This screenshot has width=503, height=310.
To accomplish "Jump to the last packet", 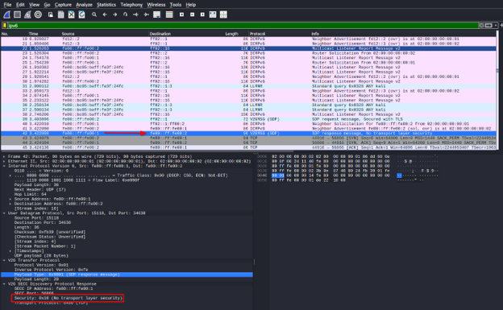I will coord(146,14).
